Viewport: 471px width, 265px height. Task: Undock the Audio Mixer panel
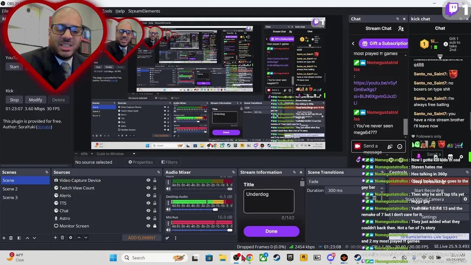[x=233, y=172]
